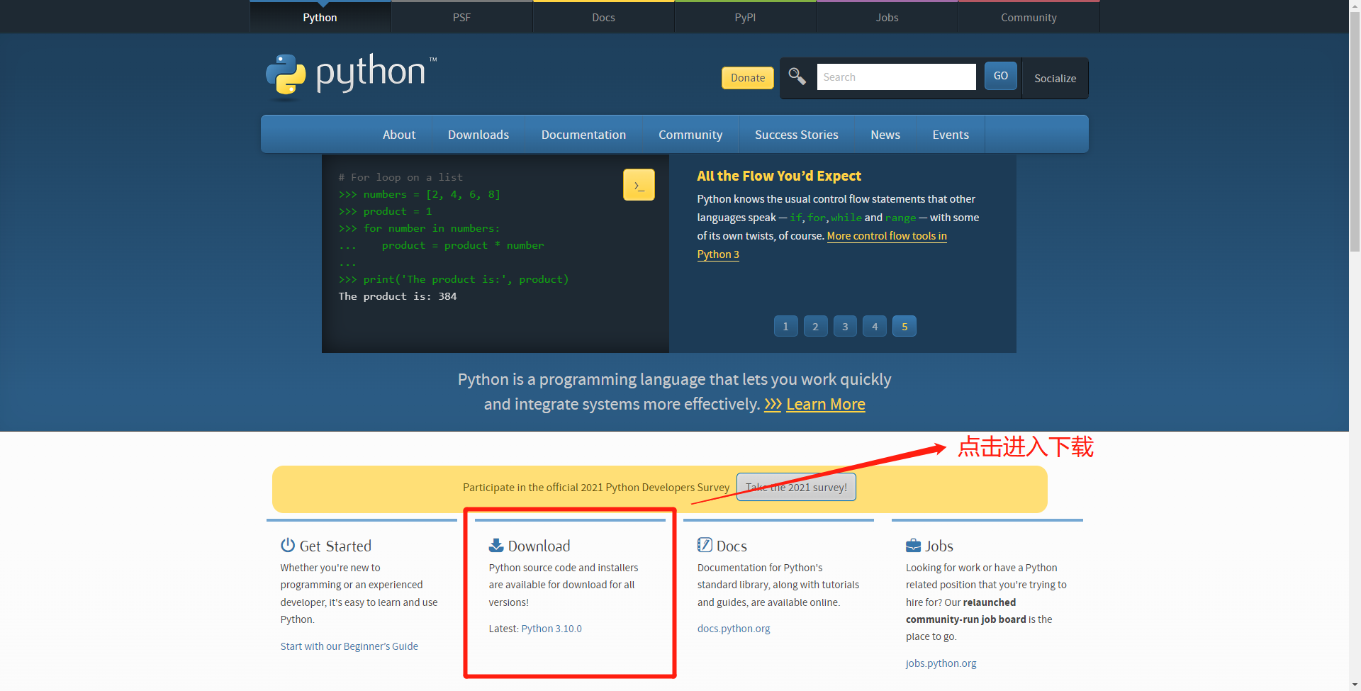Click the 'All the Flow You'd Expect' heading

(x=779, y=176)
